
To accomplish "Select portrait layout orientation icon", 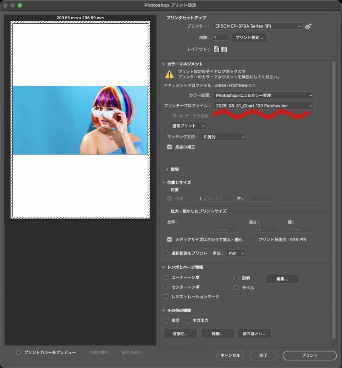I will pos(216,49).
